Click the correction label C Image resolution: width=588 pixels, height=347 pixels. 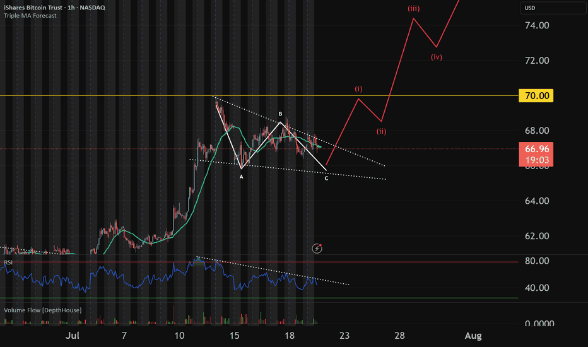(x=326, y=179)
